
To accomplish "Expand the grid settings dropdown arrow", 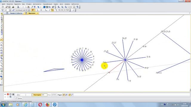I will (43, 10).
